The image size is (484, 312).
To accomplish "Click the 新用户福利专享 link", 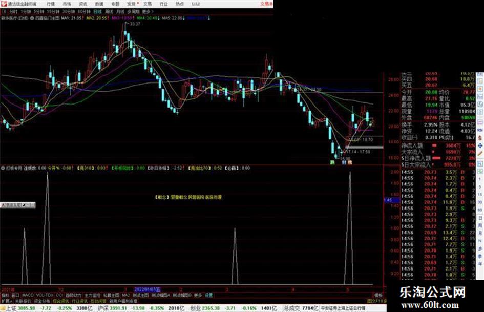I will pos(123,301).
